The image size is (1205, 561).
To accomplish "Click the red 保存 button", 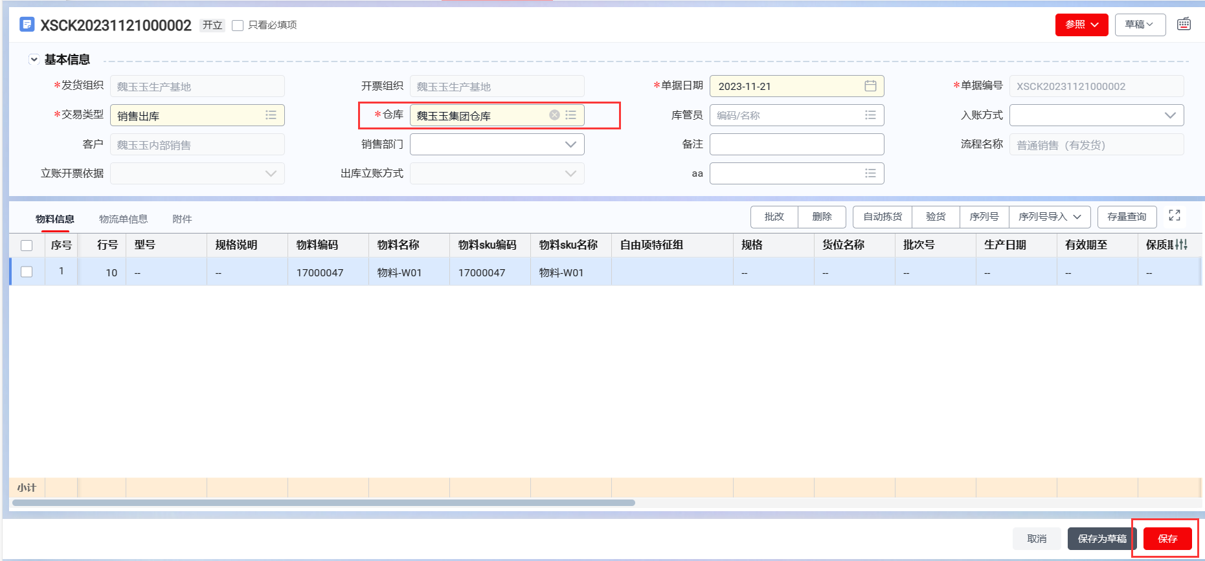I will 1167,538.
